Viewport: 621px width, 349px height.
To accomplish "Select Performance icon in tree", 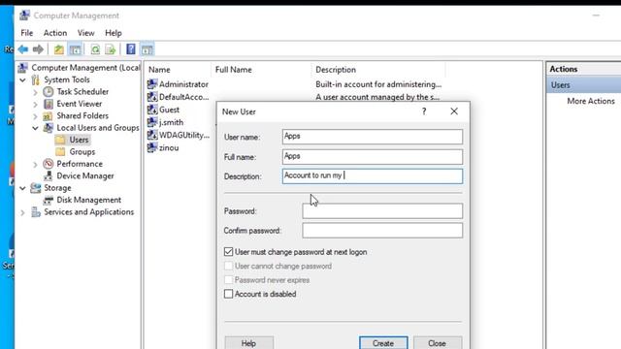I will [49, 164].
